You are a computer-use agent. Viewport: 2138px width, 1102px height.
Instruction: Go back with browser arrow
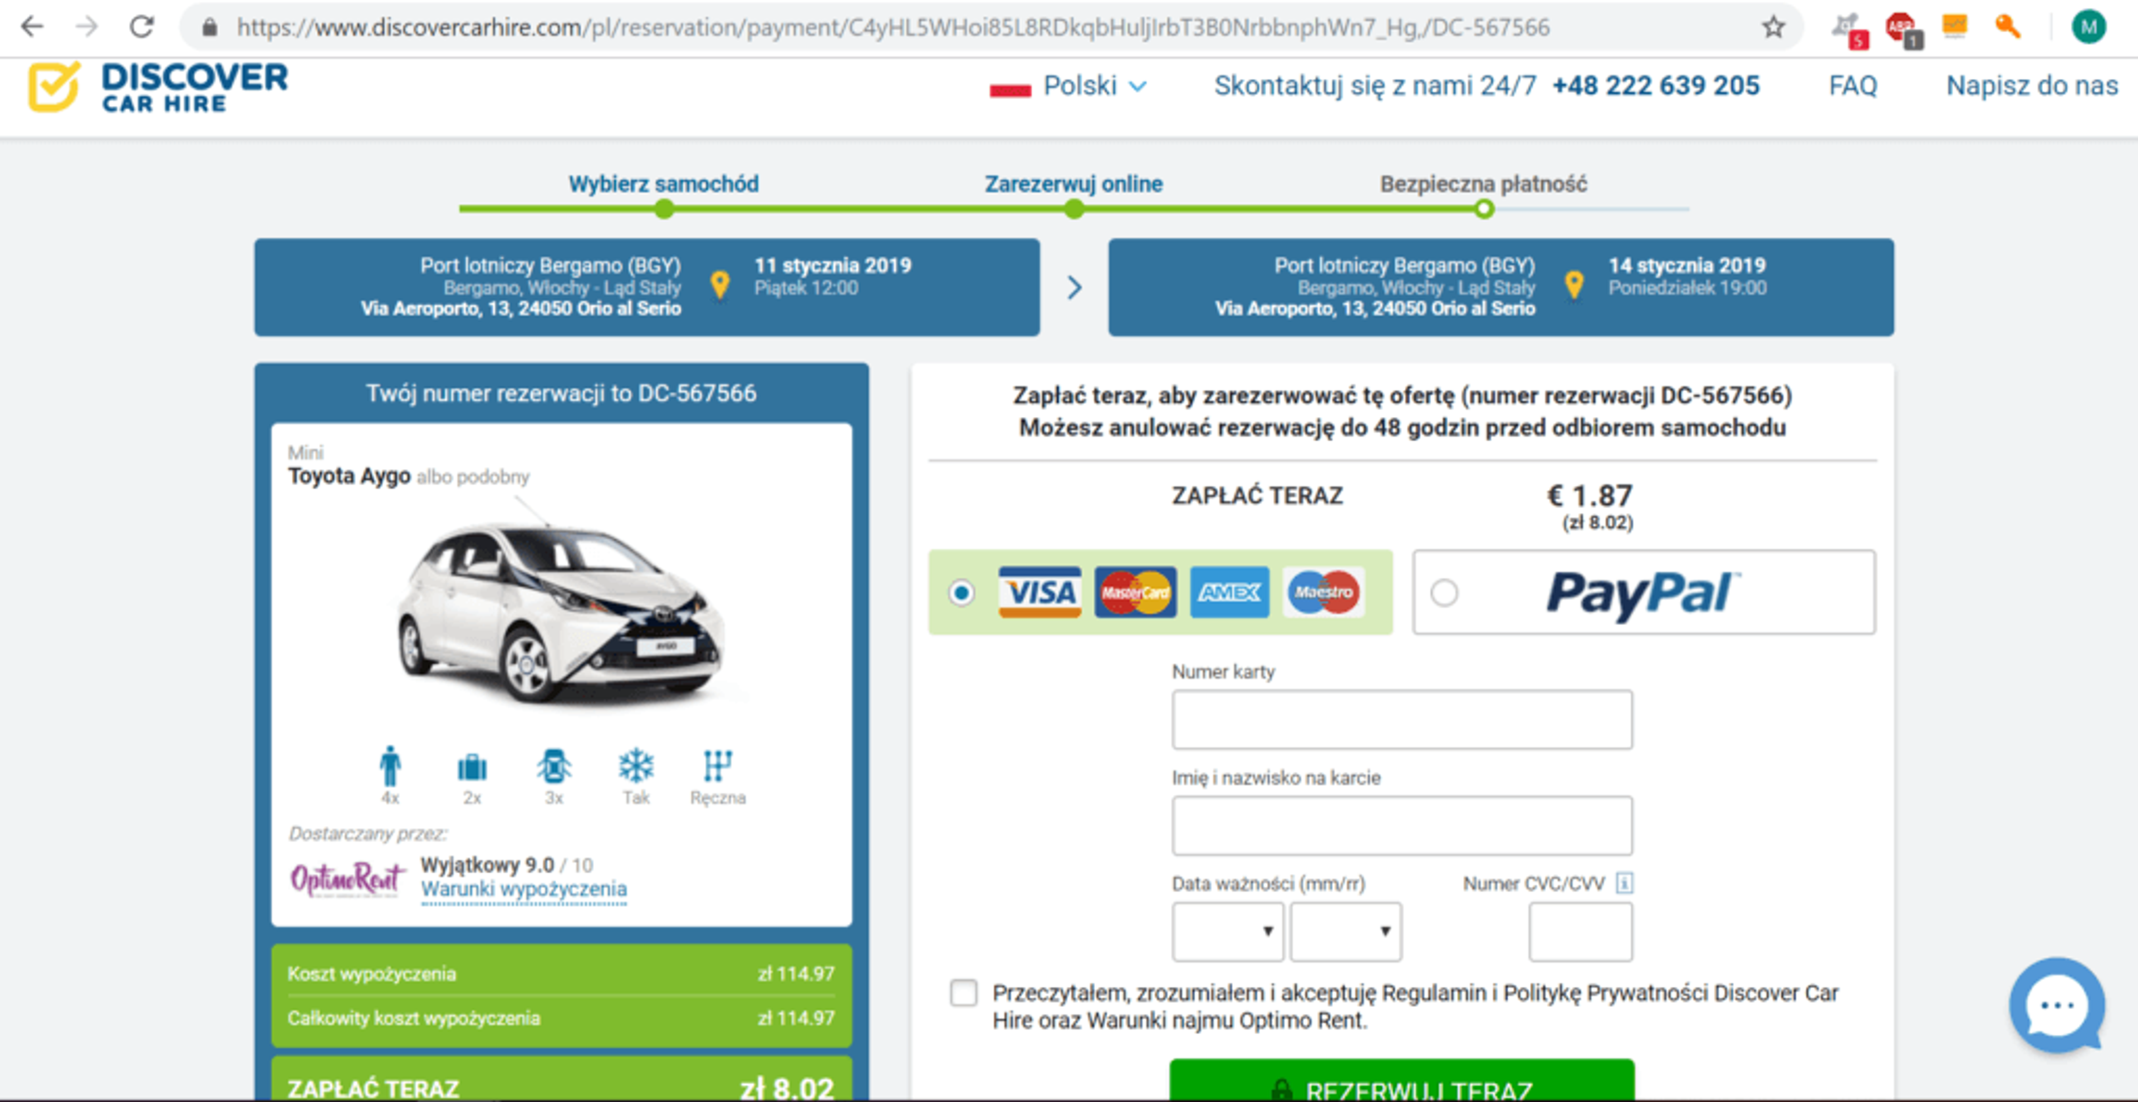tap(32, 27)
